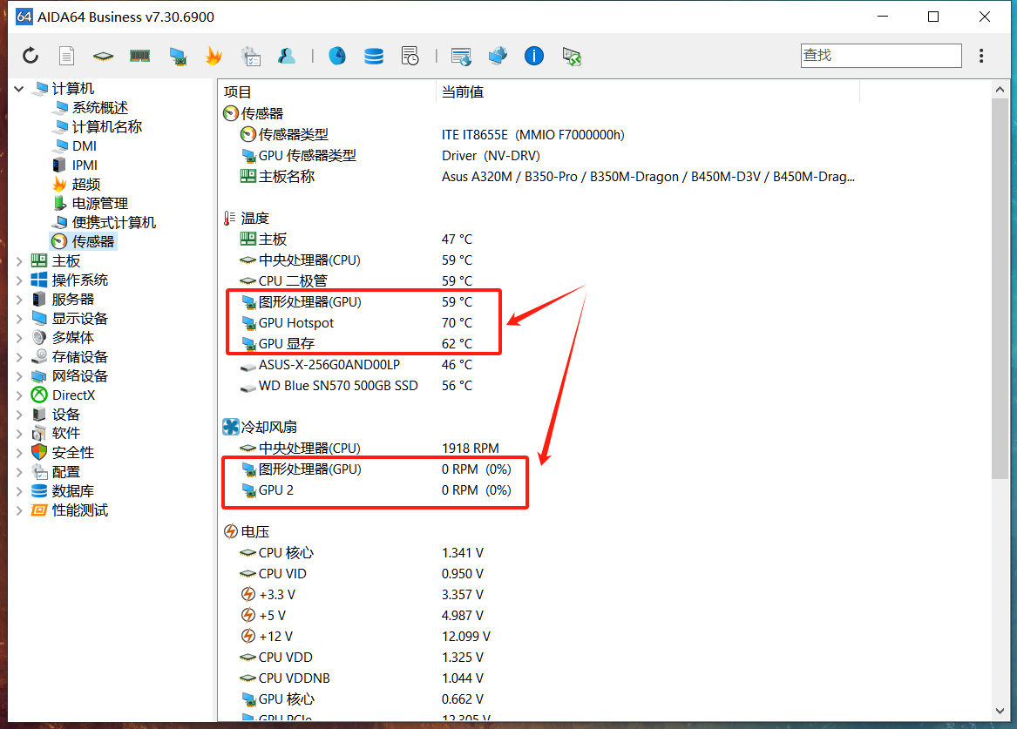
Task: Click the vertical scrollbar thumb
Action: pyautogui.click(x=1000, y=289)
